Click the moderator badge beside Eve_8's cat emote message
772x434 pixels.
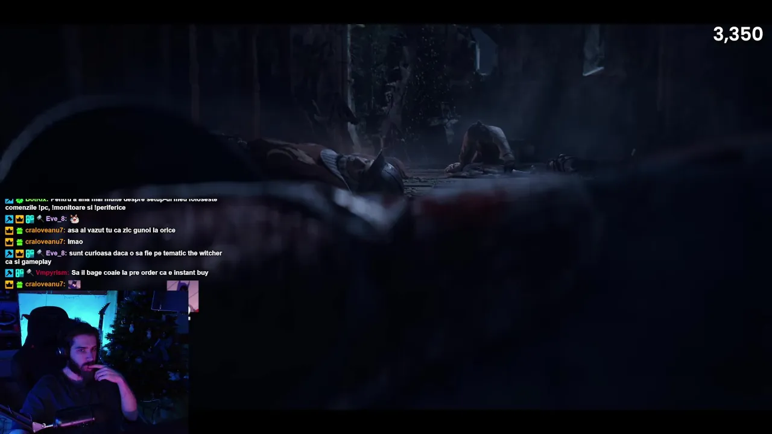[9, 219]
